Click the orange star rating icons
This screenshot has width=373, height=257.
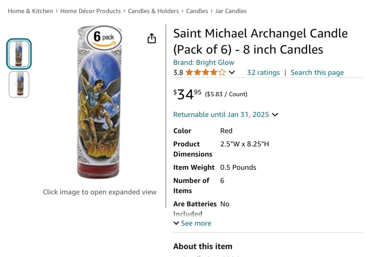tap(205, 73)
